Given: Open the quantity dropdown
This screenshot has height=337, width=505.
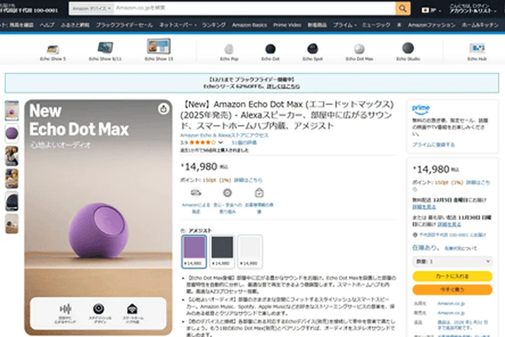Looking at the screenshot, I should 452,261.
